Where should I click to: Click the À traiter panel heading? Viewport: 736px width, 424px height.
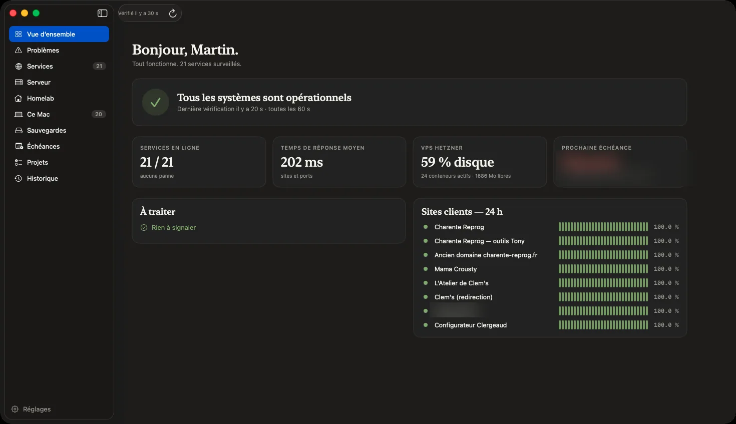click(x=158, y=211)
